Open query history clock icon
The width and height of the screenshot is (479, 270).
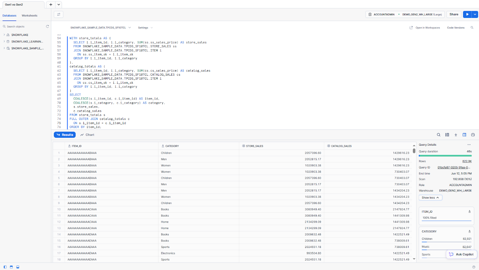click(473, 135)
